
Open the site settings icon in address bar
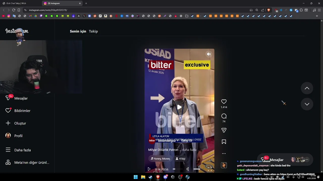25,10
